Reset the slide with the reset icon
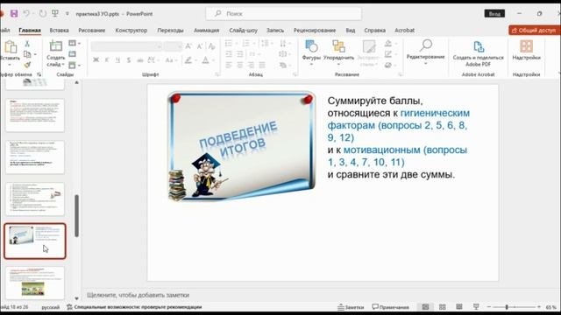The image size is (561, 315). [x=73, y=54]
